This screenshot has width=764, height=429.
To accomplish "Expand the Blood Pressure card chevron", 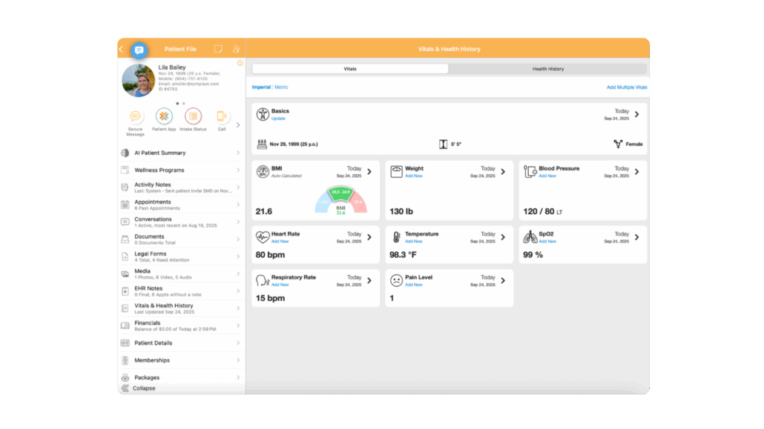I will pos(636,172).
